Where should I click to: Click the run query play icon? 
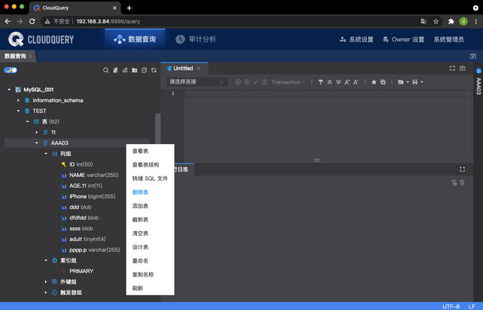coord(238,82)
